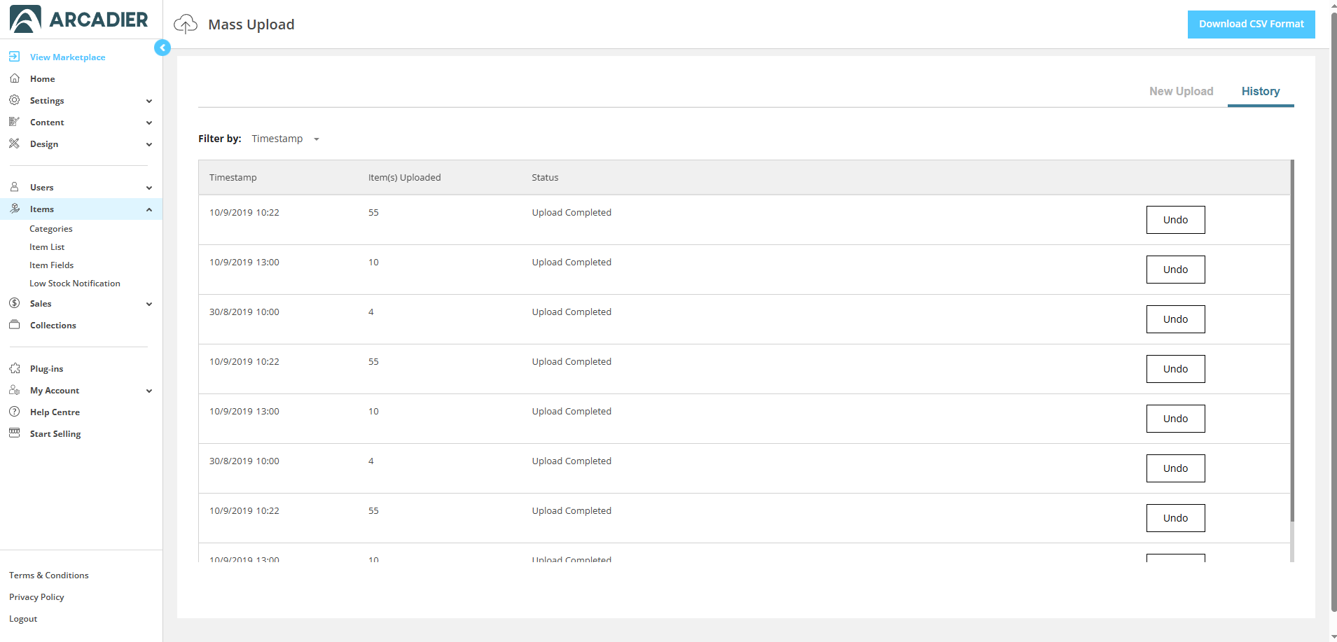The width and height of the screenshot is (1337, 642).
Task: Undo the first 10/9/2019 13:00 upload
Action: (x=1175, y=270)
